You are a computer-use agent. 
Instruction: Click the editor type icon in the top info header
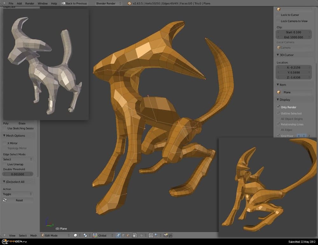point(4,3)
